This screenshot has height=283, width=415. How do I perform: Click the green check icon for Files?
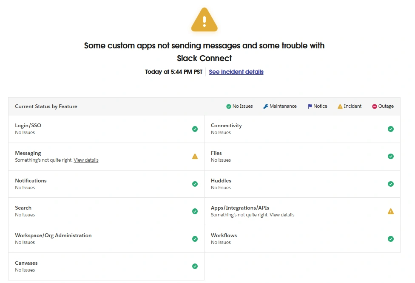pos(391,157)
